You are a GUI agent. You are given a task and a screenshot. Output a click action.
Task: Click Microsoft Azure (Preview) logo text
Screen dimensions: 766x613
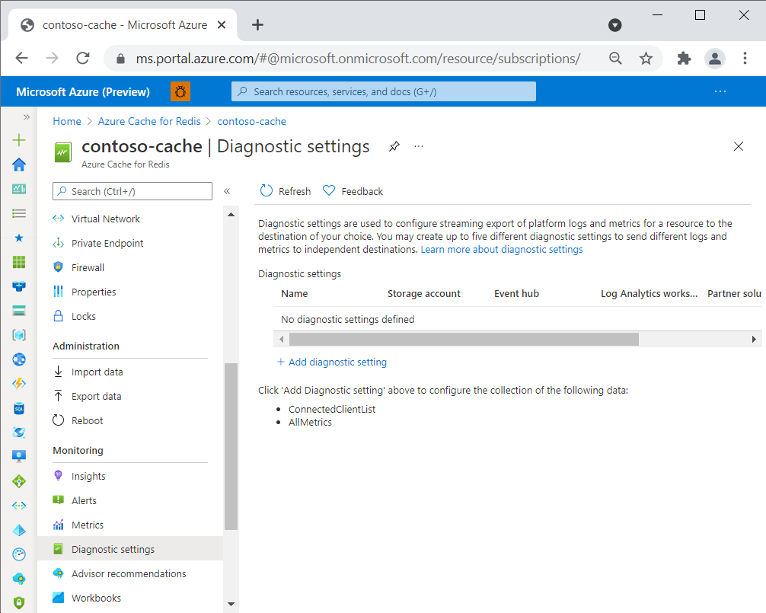tap(83, 92)
